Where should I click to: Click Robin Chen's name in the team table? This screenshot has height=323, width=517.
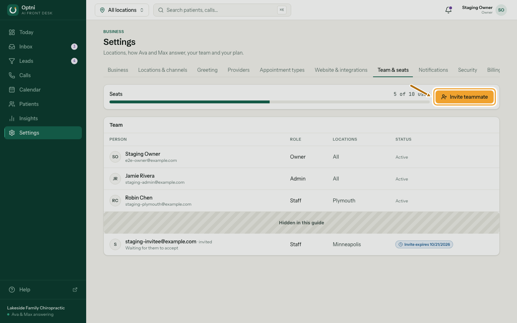click(x=139, y=198)
